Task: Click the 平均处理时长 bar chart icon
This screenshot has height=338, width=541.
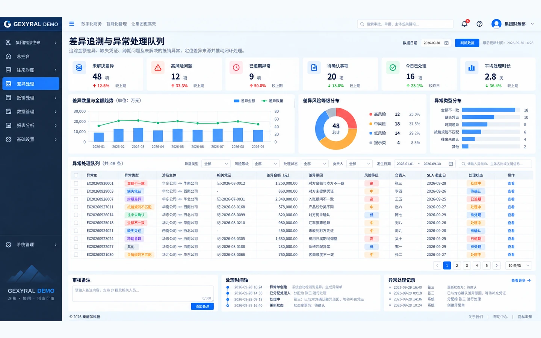Action: pyautogui.click(x=471, y=68)
